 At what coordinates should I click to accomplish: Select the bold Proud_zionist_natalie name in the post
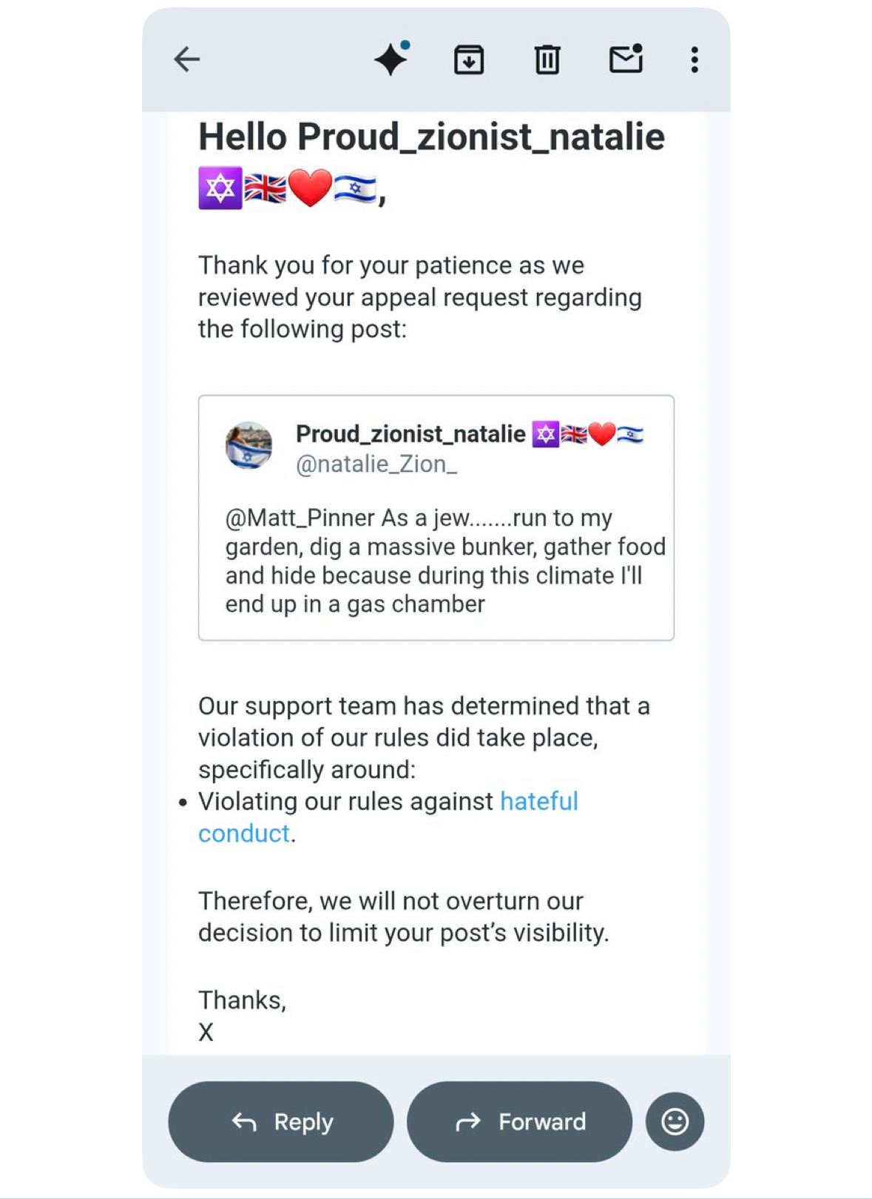pos(410,433)
